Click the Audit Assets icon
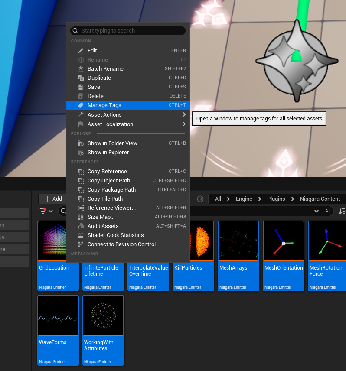Screen dimensions: 346x371 [x=81, y=226]
